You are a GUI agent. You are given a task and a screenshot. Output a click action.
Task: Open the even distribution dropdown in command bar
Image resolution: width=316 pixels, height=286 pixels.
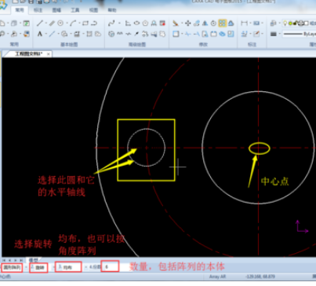pyautogui.click(x=68, y=267)
